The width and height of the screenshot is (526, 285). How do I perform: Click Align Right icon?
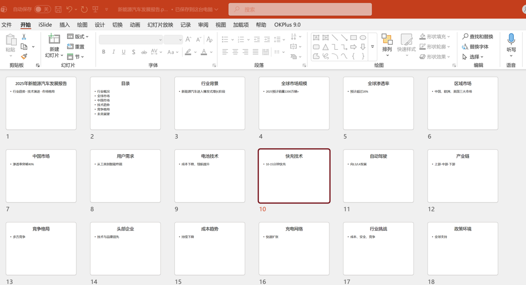245,52
